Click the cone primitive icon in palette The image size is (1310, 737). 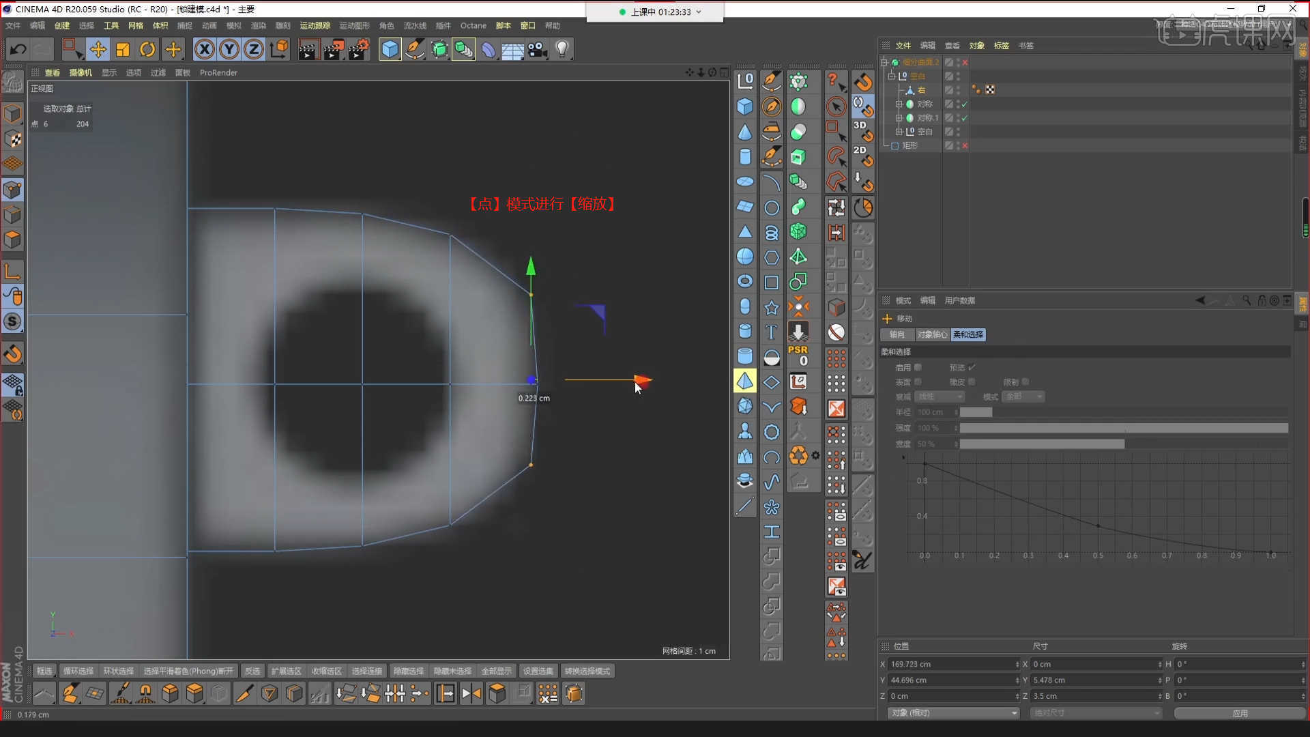(x=745, y=131)
